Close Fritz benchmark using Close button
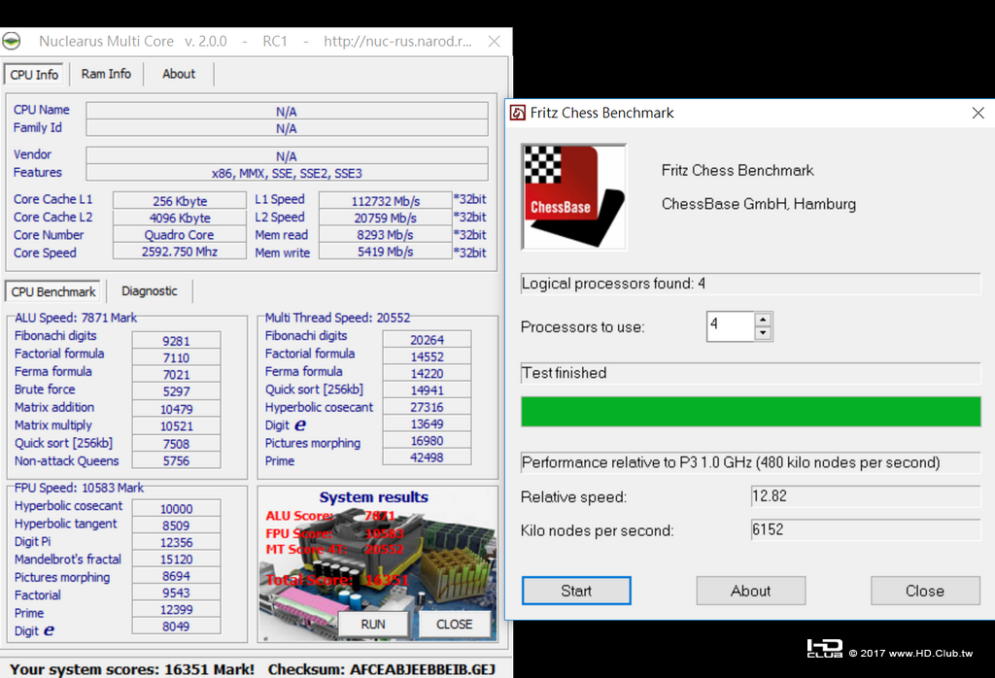Viewport: 995px width, 678px height. (925, 591)
